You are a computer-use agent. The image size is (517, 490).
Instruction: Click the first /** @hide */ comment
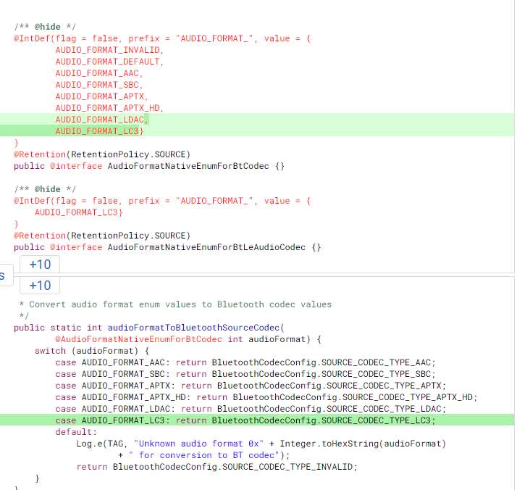click(x=45, y=27)
